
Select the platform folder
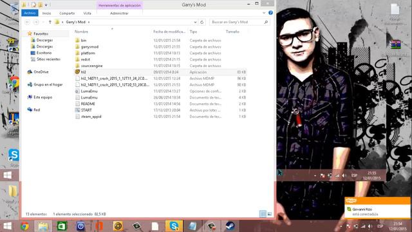[161, 53]
